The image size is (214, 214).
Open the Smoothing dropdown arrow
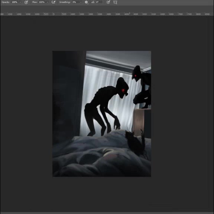pyautogui.click(x=81, y=2)
